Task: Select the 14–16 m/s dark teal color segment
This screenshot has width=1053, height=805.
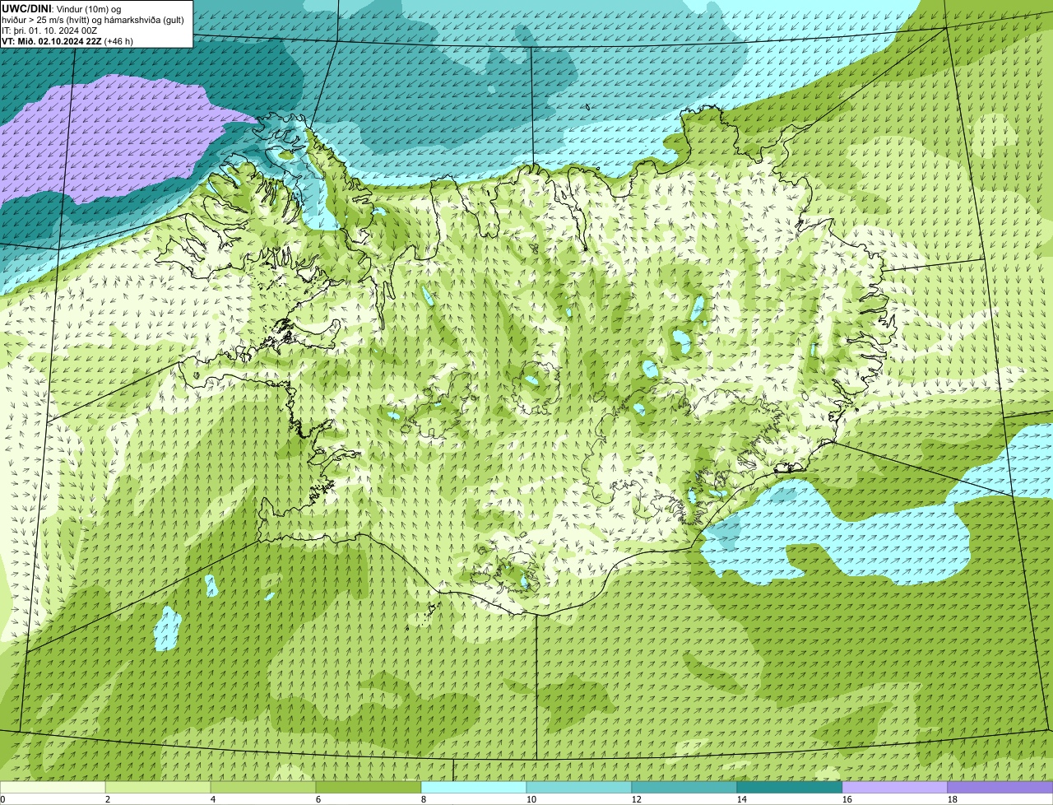Action: coord(790,787)
